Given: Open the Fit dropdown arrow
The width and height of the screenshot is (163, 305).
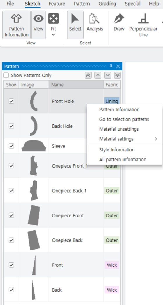Looking at the screenshot, I should (53, 35).
